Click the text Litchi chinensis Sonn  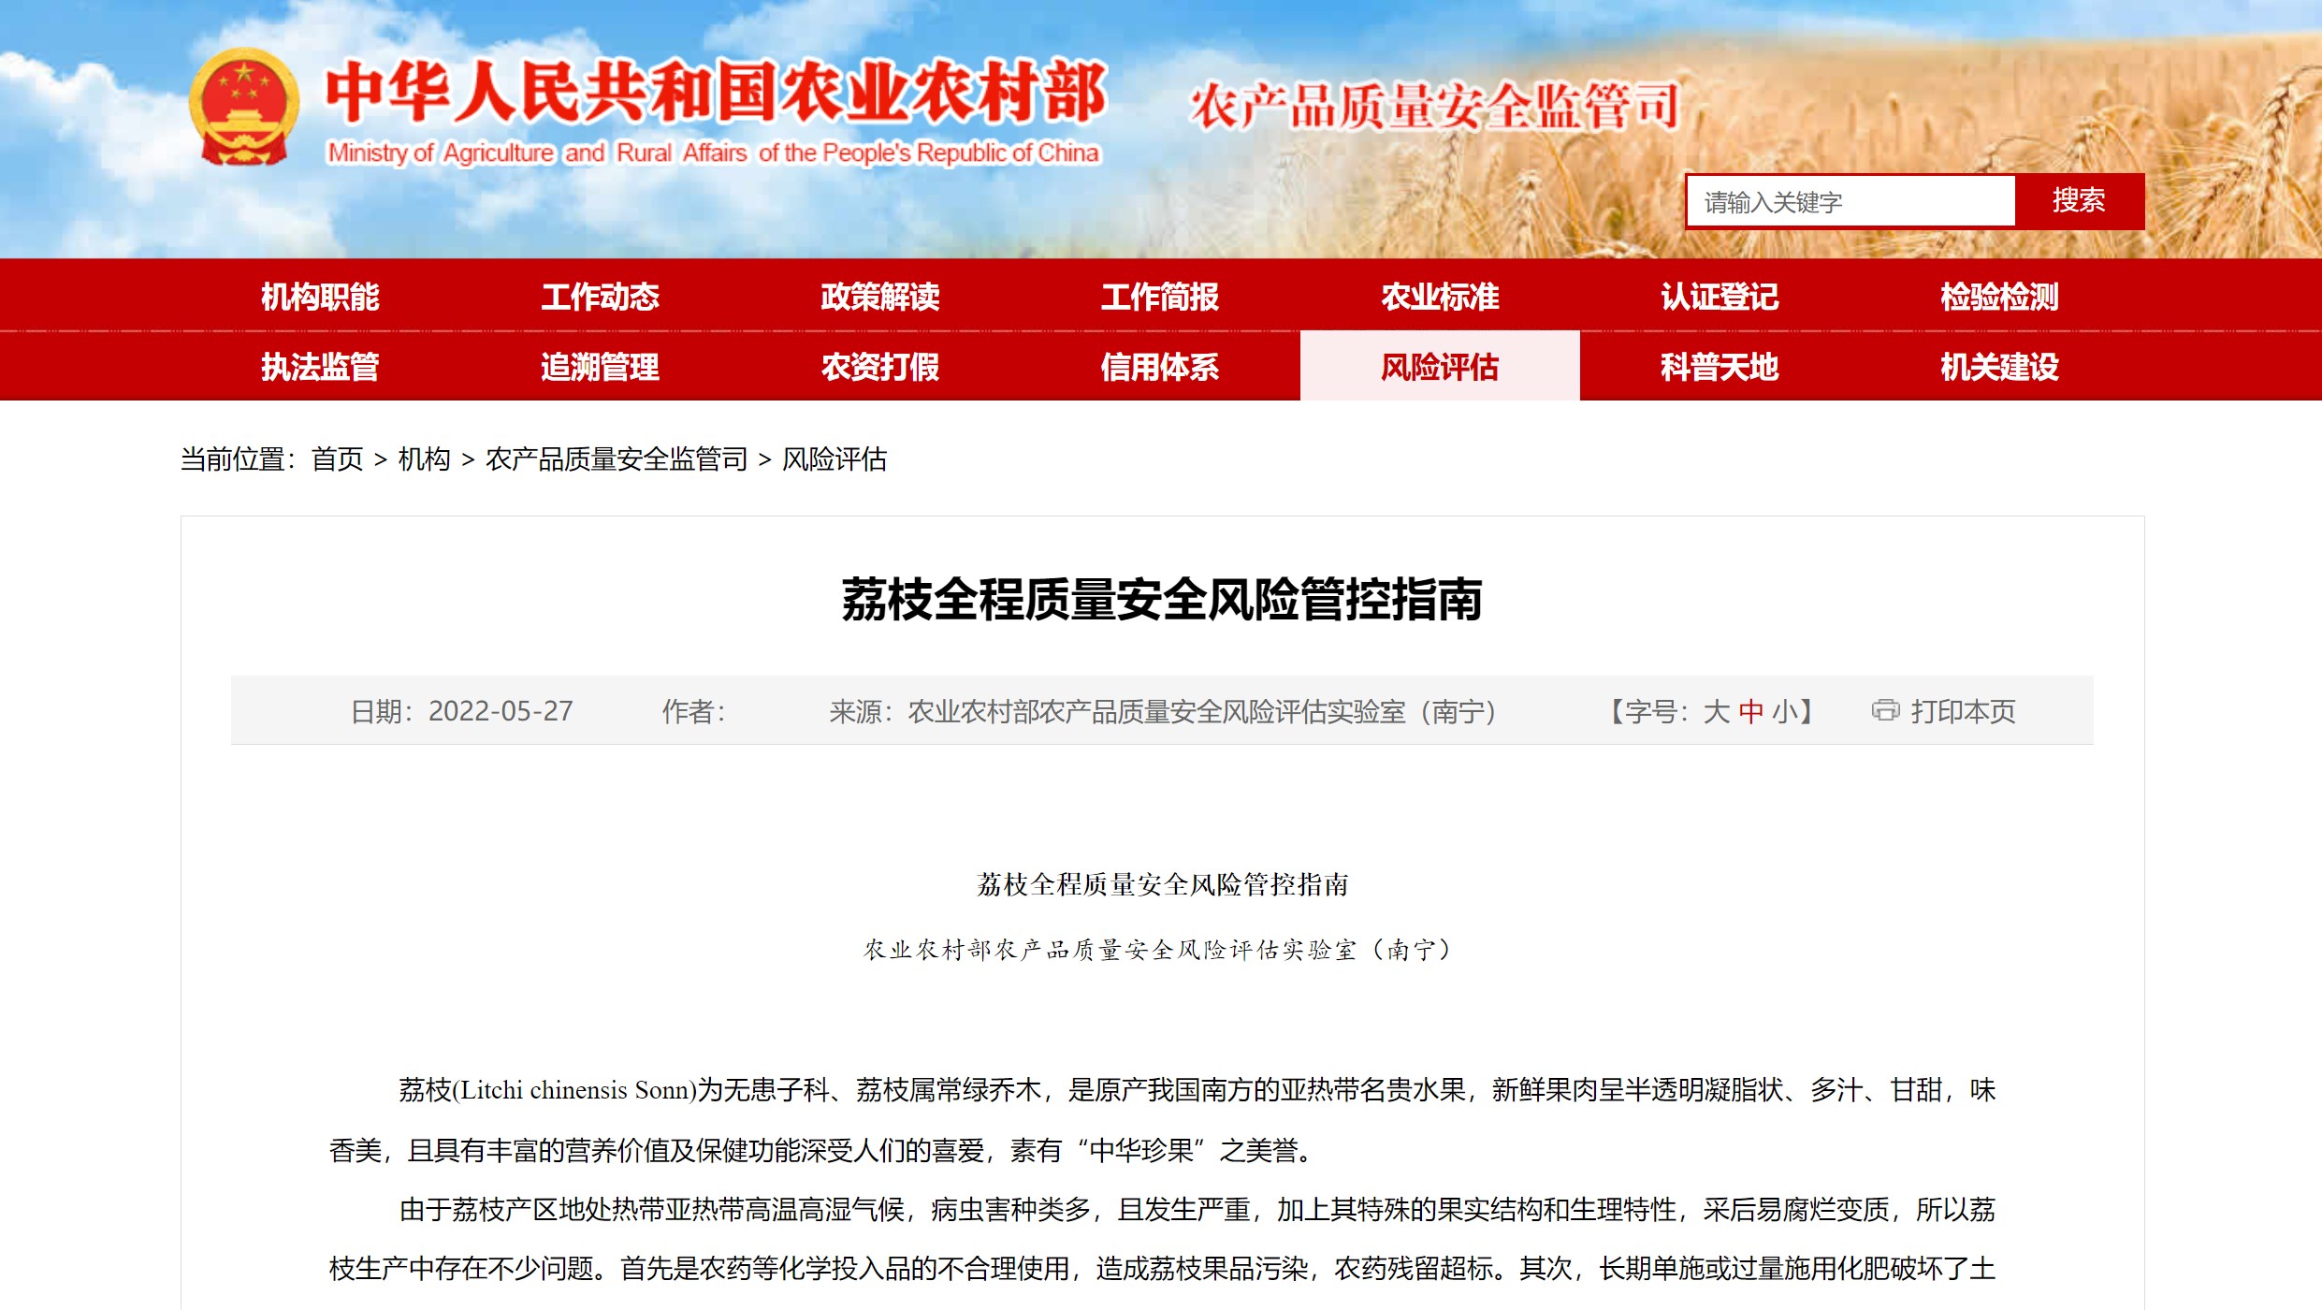pos(575,1090)
